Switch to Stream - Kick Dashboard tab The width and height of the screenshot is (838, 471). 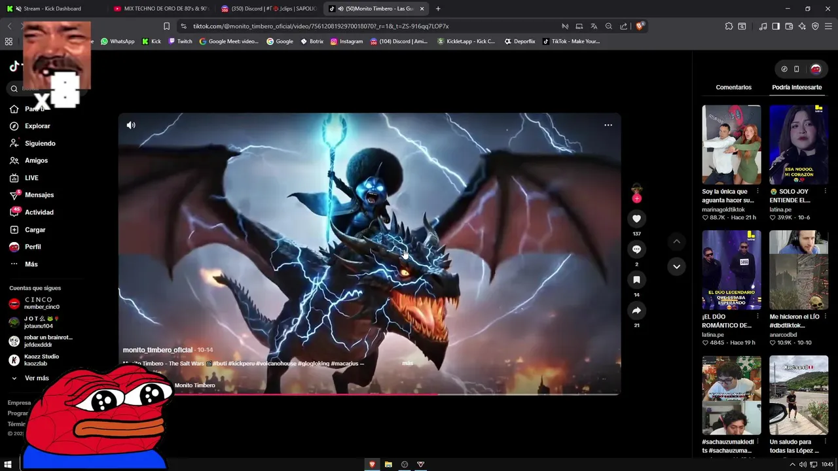click(x=51, y=9)
